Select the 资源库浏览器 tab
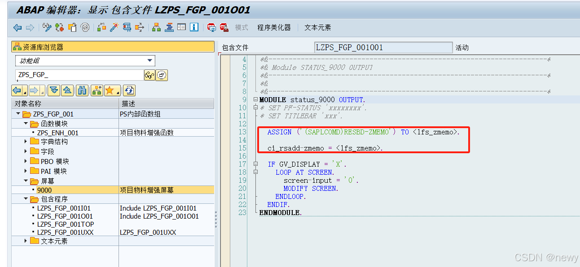The height and width of the screenshot is (267, 580). [113, 47]
